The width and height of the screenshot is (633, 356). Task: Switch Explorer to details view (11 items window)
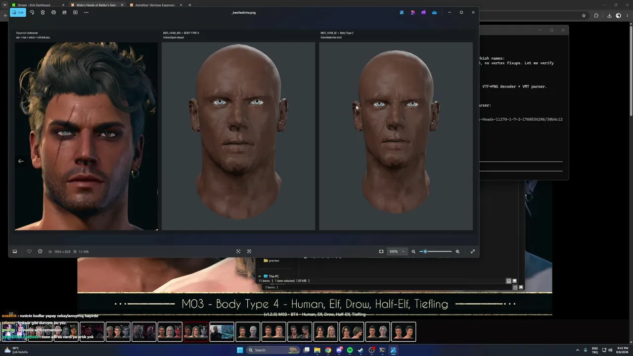(x=508, y=281)
